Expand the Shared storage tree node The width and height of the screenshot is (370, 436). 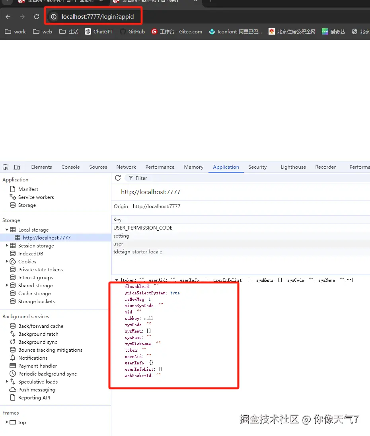pos(7,285)
